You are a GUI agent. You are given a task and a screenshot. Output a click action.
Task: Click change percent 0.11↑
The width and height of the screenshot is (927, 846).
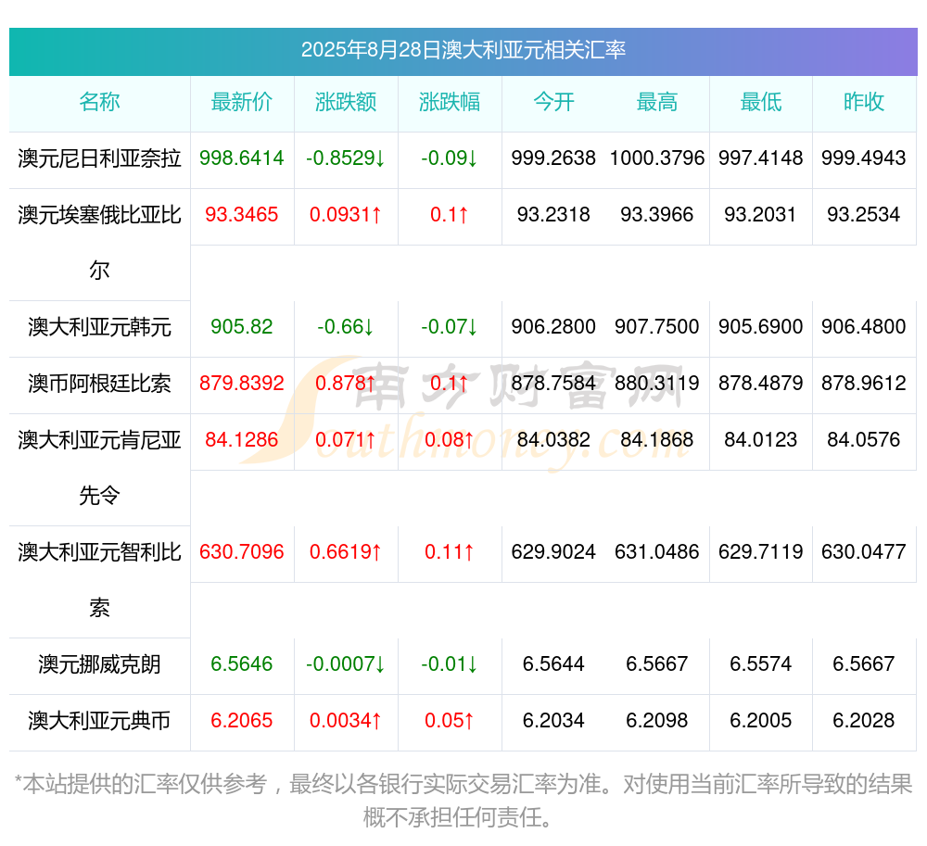[x=450, y=551]
